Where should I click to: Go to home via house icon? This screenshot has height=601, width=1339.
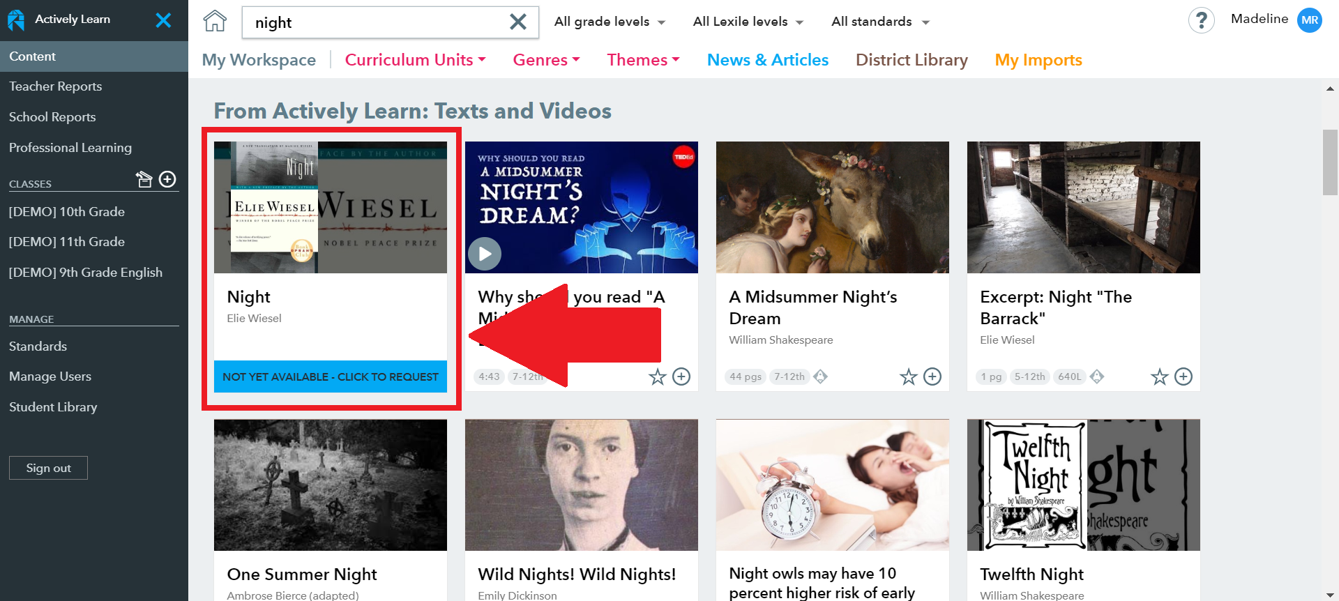tap(215, 21)
